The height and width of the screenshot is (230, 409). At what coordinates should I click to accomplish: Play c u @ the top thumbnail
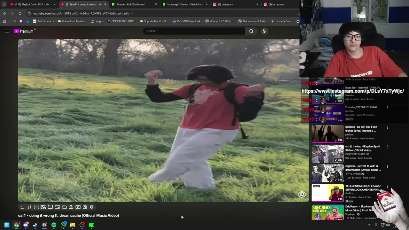(328, 153)
